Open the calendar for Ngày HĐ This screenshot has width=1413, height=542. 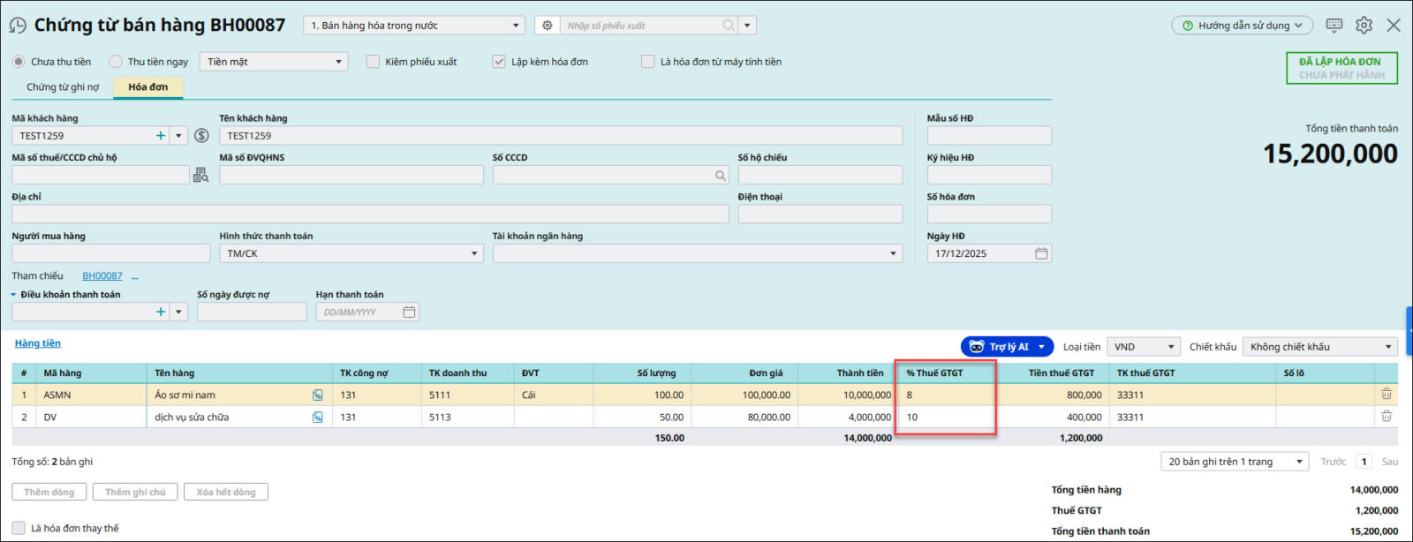pos(1041,253)
